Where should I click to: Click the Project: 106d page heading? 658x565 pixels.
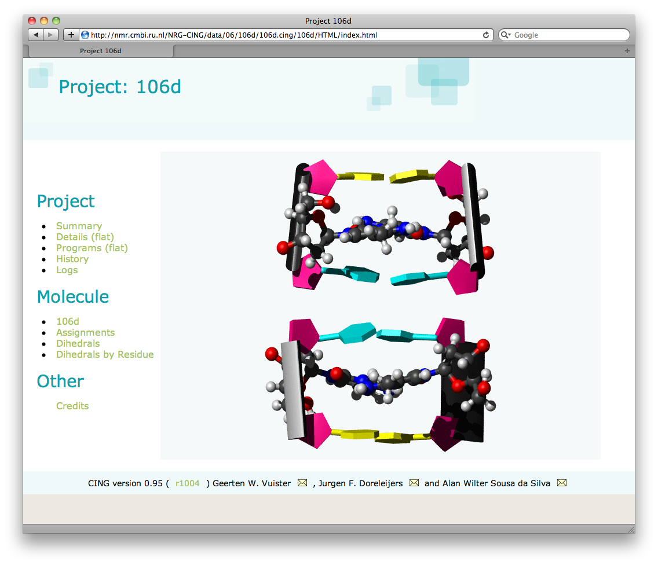(119, 87)
